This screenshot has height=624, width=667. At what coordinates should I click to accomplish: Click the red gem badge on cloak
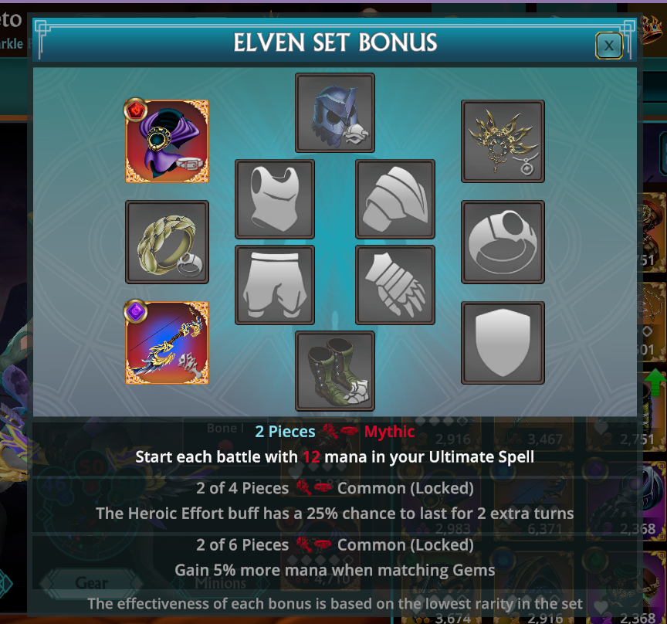tap(136, 110)
